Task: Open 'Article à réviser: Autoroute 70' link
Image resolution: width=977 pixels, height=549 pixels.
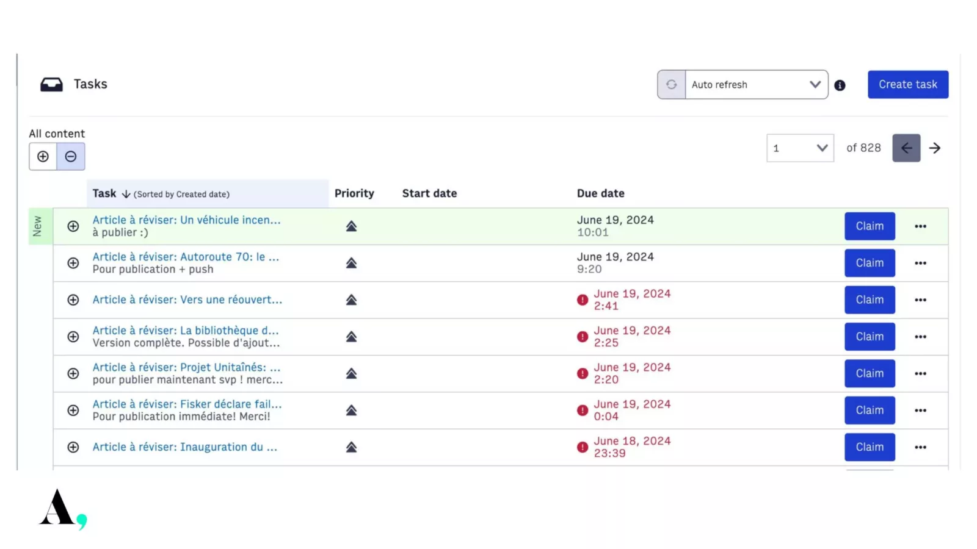Action: (x=186, y=257)
